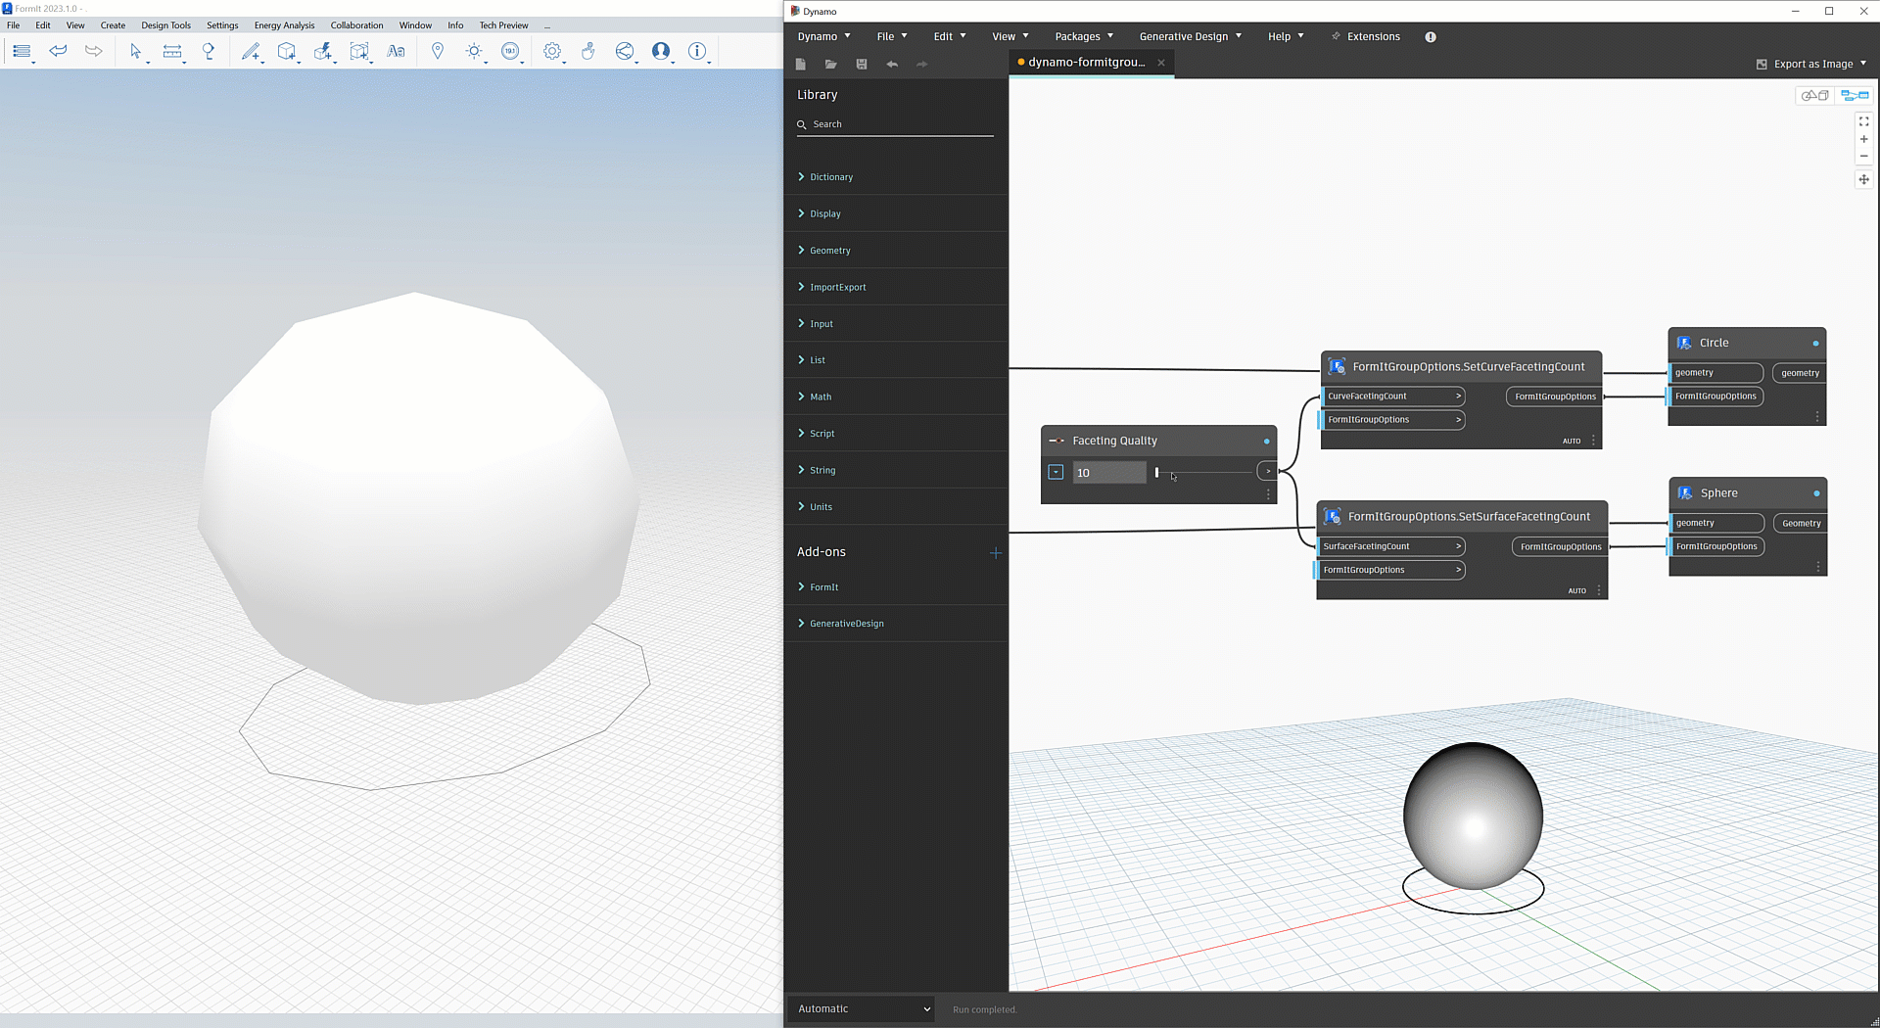
Task: Open the Export as Image dropdown
Action: (x=1811, y=64)
